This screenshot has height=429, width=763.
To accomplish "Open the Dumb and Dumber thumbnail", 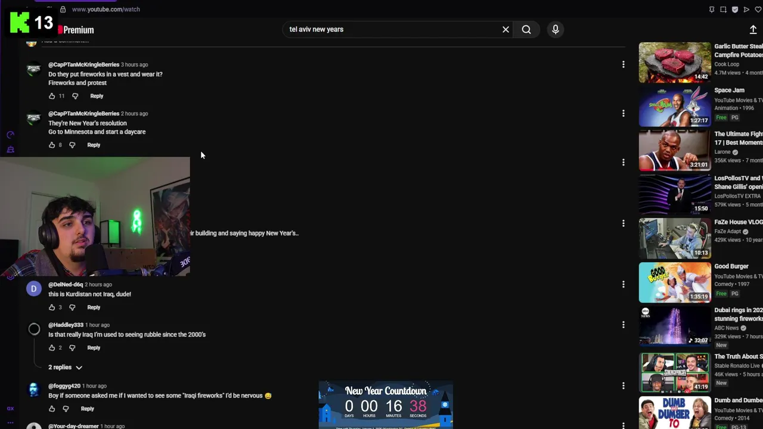I will tap(675, 413).
